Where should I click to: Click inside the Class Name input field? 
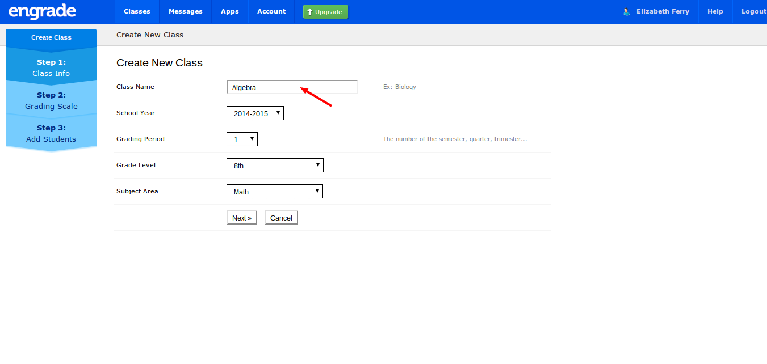(x=291, y=87)
